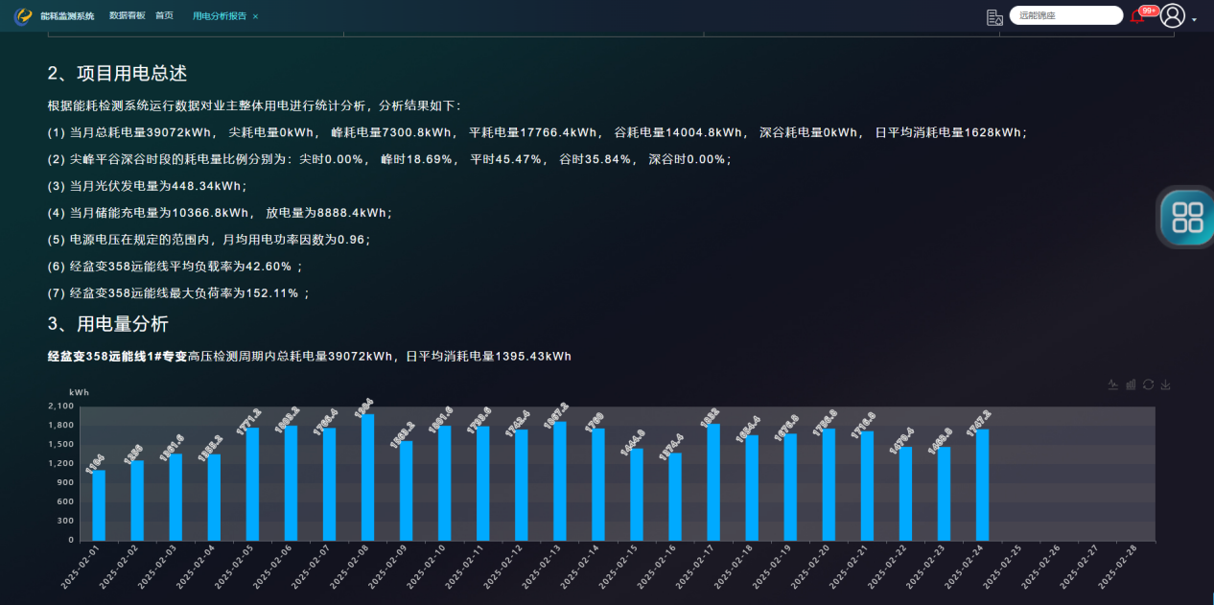
Task: Click the 能耗监测系统 logo
Action: pos(23,16)
